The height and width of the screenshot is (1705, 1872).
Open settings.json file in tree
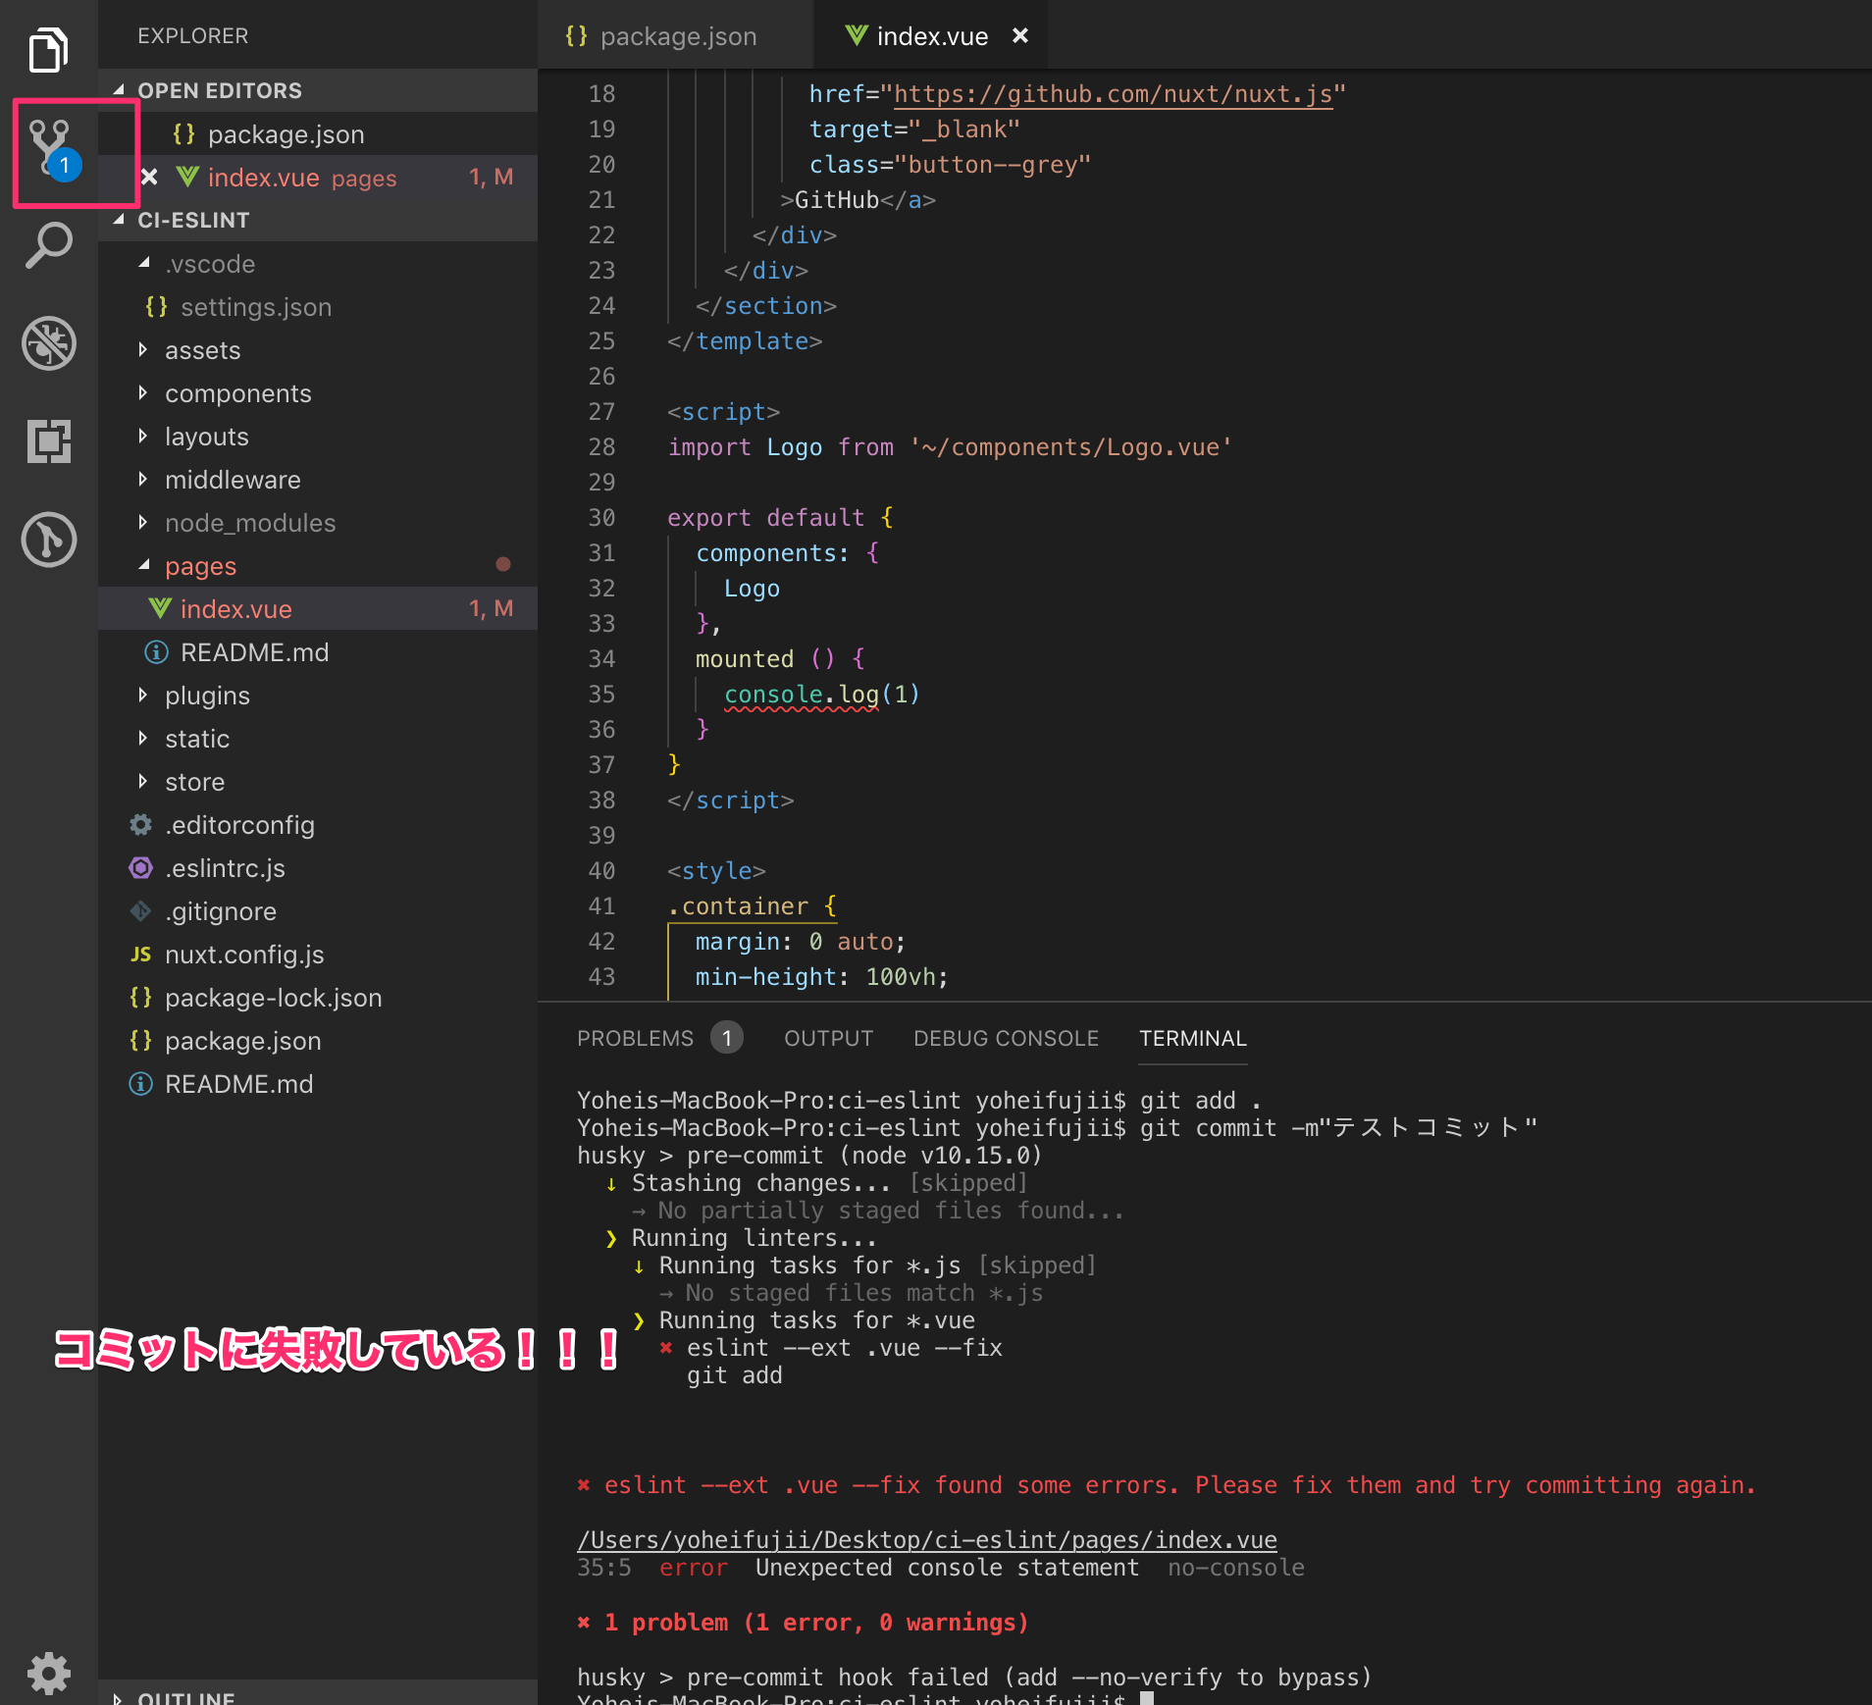pyautogui.click(x=318, y=307)
